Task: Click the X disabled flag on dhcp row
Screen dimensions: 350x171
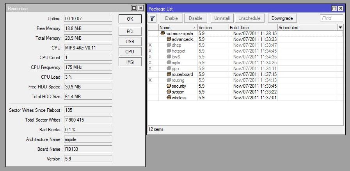Action: pos(150,45)
